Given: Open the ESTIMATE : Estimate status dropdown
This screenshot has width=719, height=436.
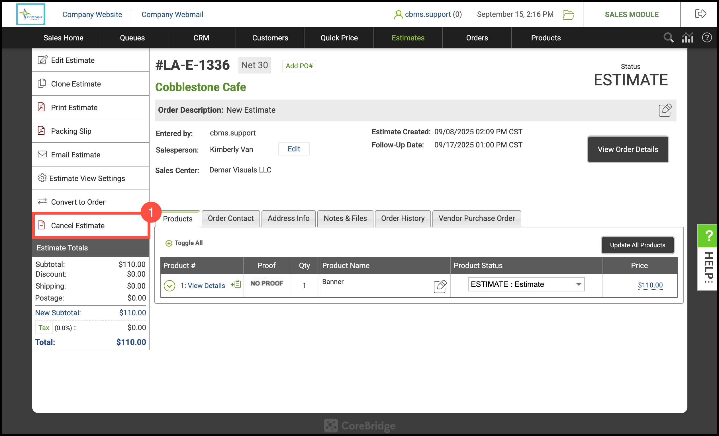Looking at the screenshot, I should 526,284.
